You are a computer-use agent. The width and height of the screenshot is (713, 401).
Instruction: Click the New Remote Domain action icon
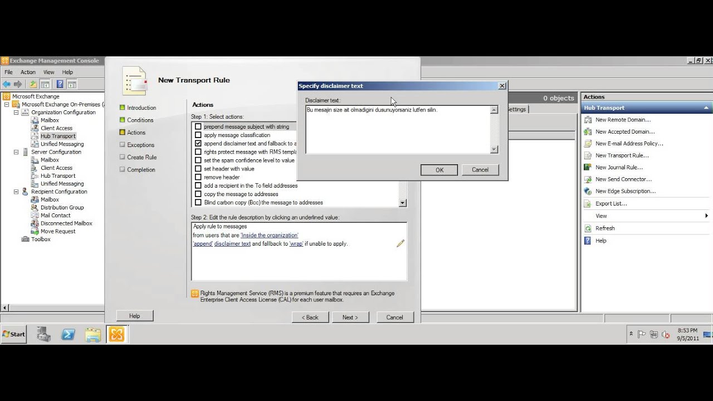[588, 120]
